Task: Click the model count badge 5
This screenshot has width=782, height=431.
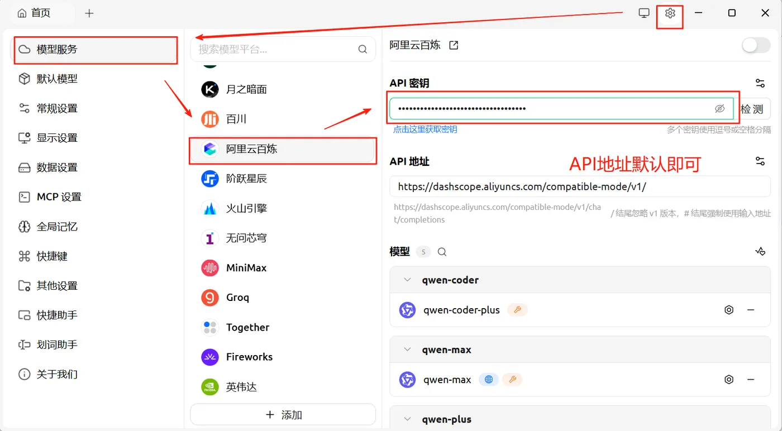Action: click(423, 252)
